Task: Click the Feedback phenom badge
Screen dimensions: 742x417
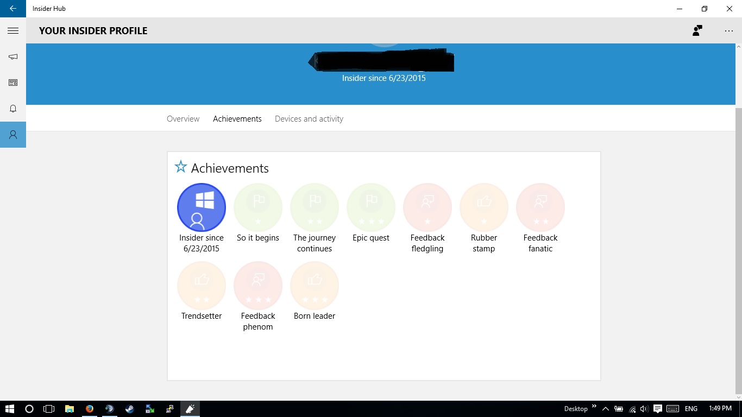Action: click(x=258, y=286)
